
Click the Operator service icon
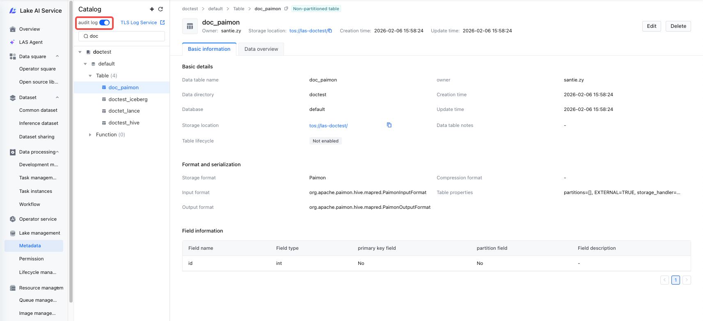13,219
